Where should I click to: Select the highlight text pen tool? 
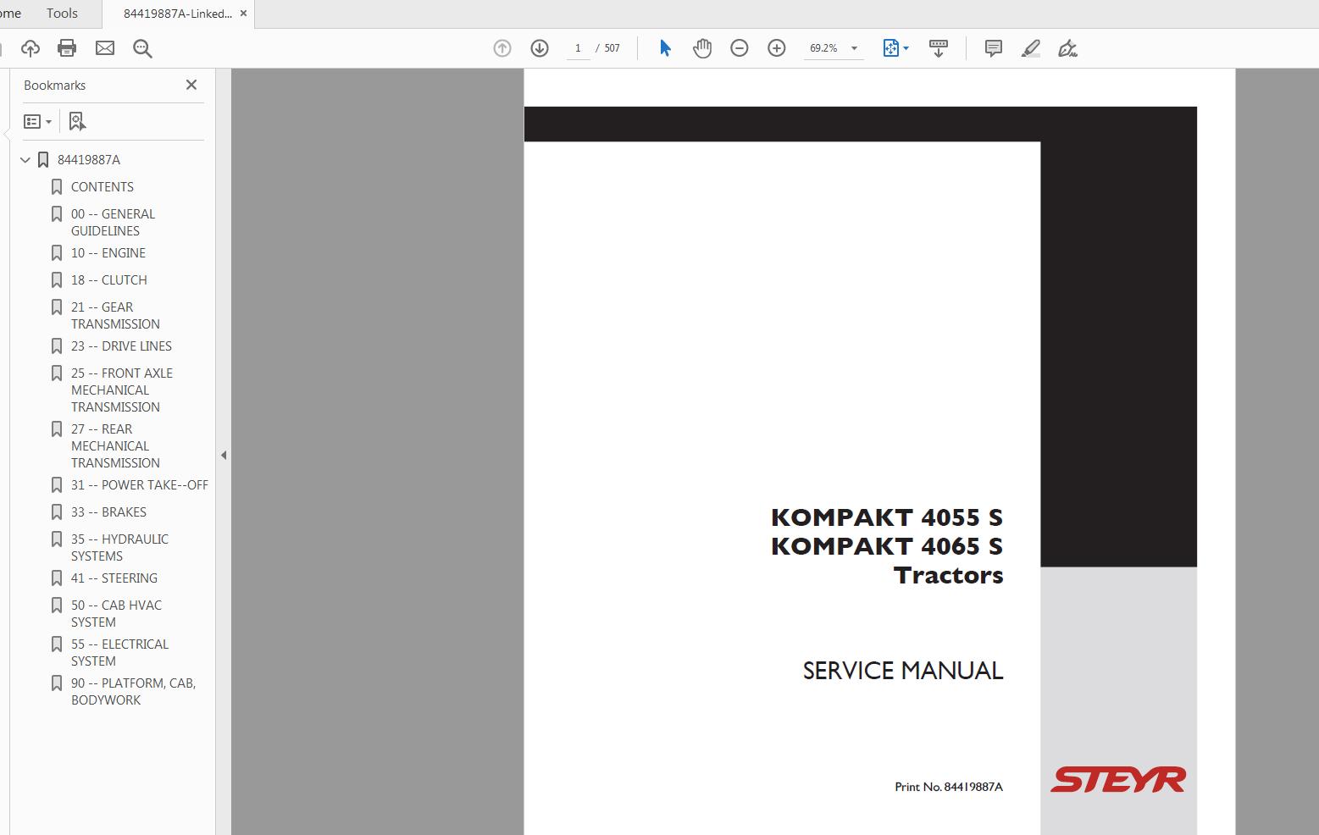[x=1031, y=48]
